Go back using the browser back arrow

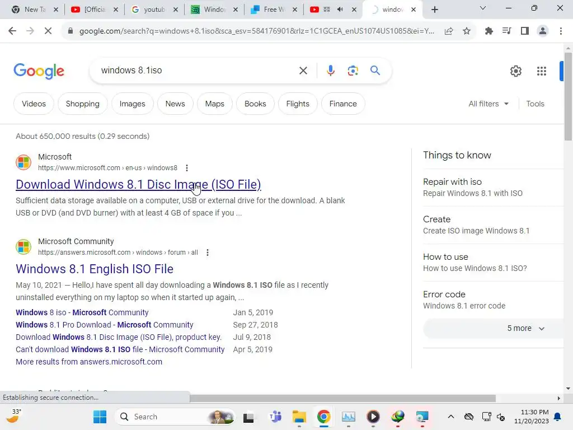pos(12,31)
